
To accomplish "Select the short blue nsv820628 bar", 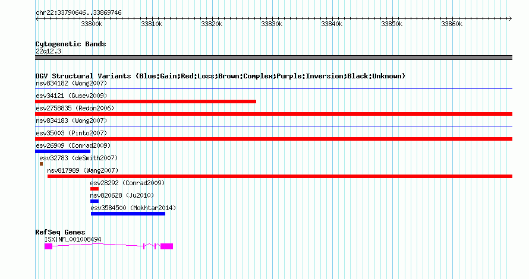I will 95,201.
